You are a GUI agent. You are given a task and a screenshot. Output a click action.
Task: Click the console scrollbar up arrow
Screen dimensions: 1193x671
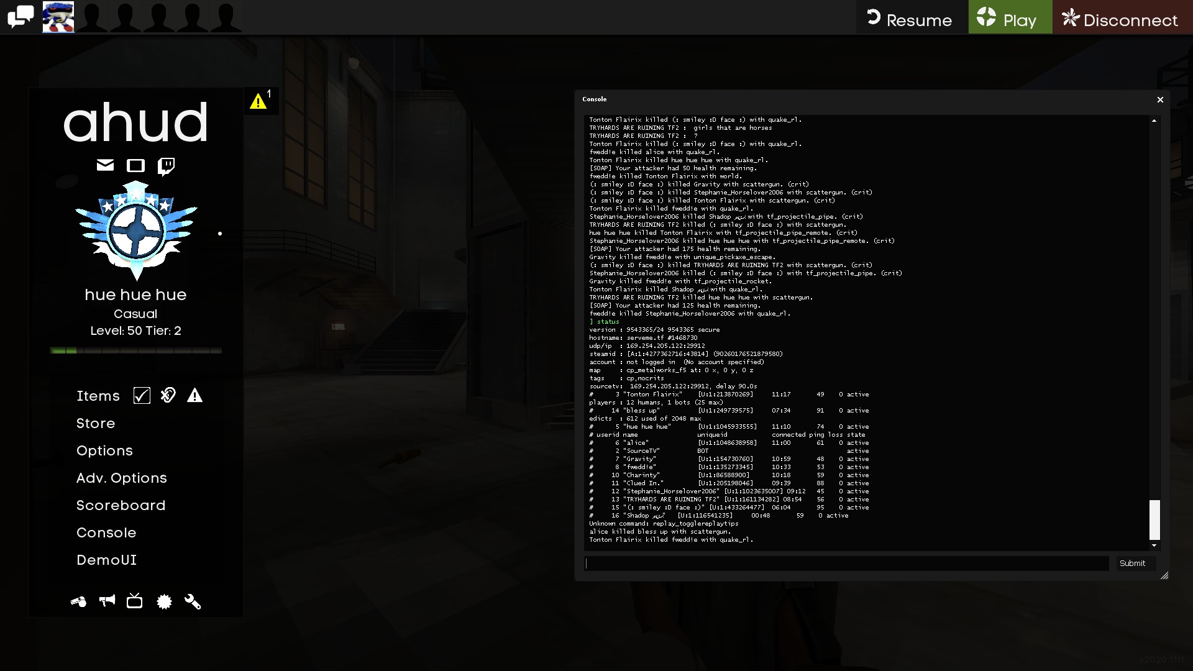pyautogui.click(x=1154, y=121)
